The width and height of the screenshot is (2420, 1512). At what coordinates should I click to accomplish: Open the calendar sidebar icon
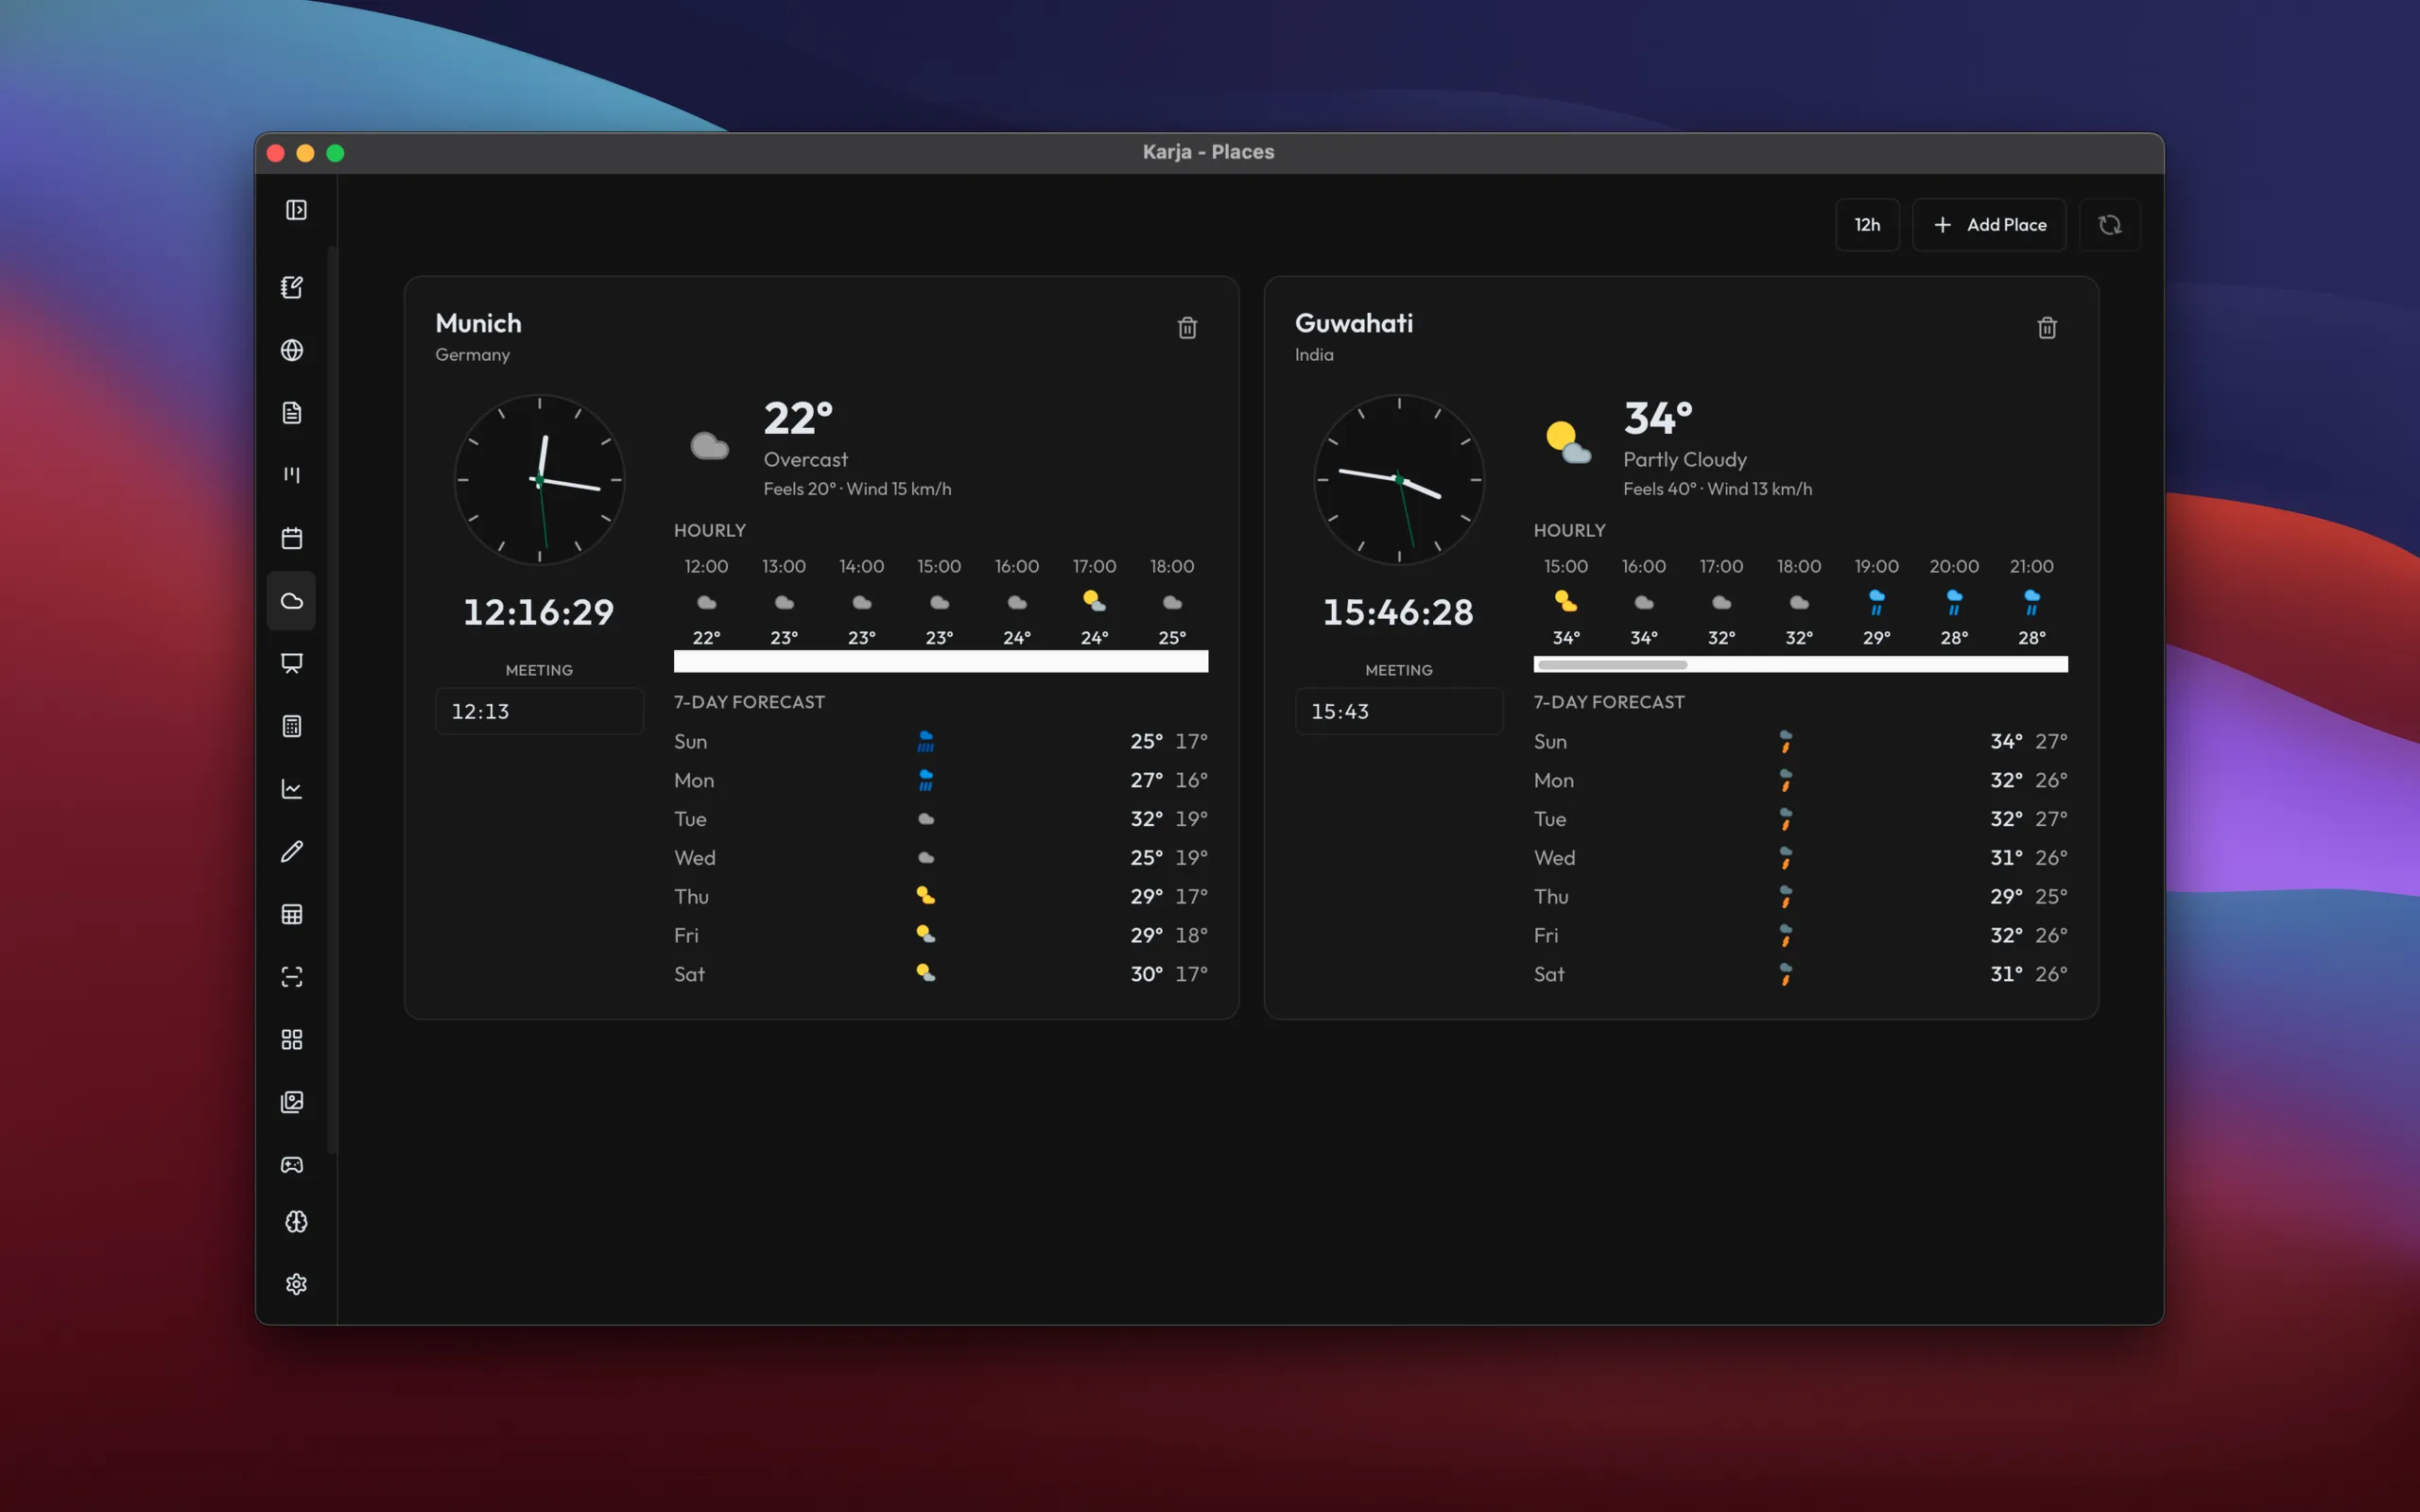pyautogui.click(x=292, y=538)
